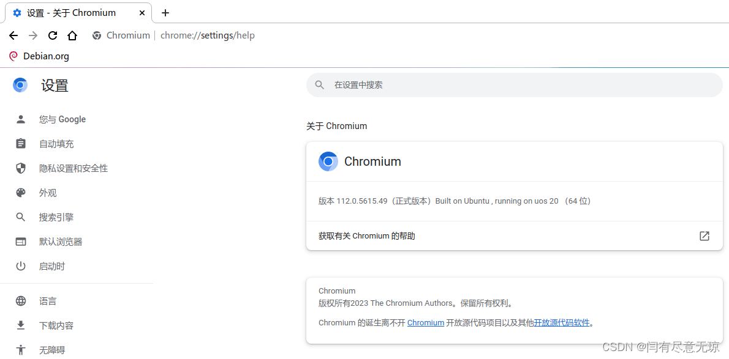The width and height of the screenshot is (729, 359).
Task: Click the power icon for 启动时
Action: click(20, 266)
